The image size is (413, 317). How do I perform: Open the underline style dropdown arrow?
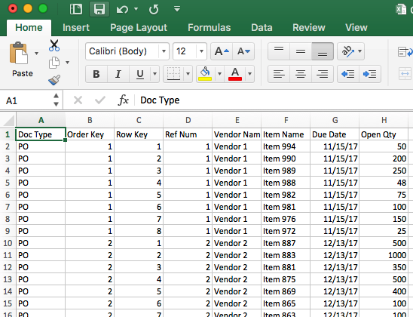click(x=155, y=74)
